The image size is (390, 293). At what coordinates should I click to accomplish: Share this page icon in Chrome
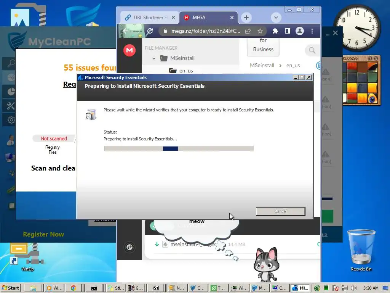[248, 31]
